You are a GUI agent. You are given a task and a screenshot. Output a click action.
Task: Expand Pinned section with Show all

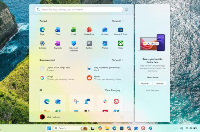tap(118, 21)
